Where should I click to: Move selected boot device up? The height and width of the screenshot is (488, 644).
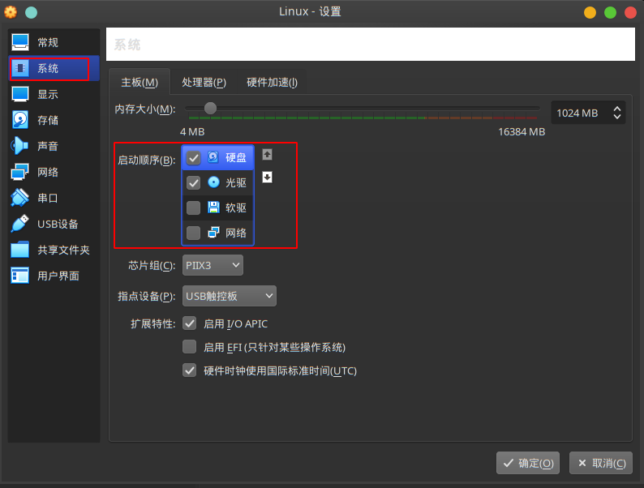(268, 155)
